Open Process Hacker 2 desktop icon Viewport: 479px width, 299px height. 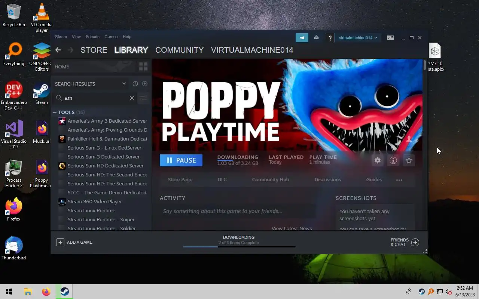click(x=14, y=173)
